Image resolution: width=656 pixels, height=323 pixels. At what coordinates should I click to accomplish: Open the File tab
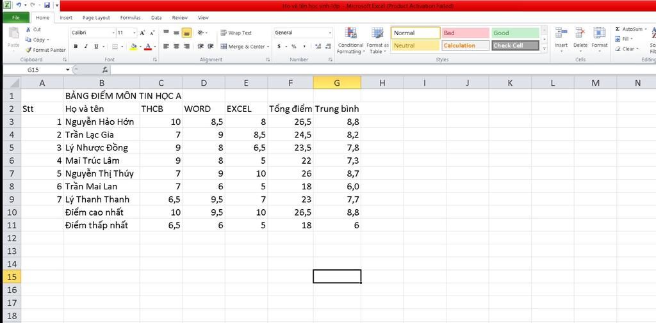(16, 17)
